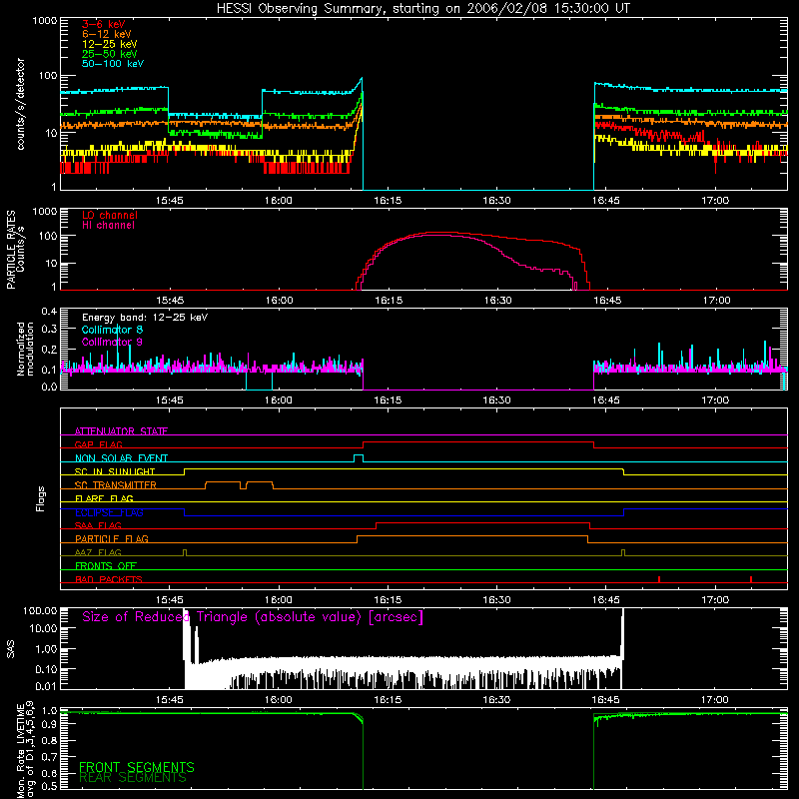Screen dimensions: 799x799
Task: Click the Normalized modulation axis label
Action: [25, 349]
